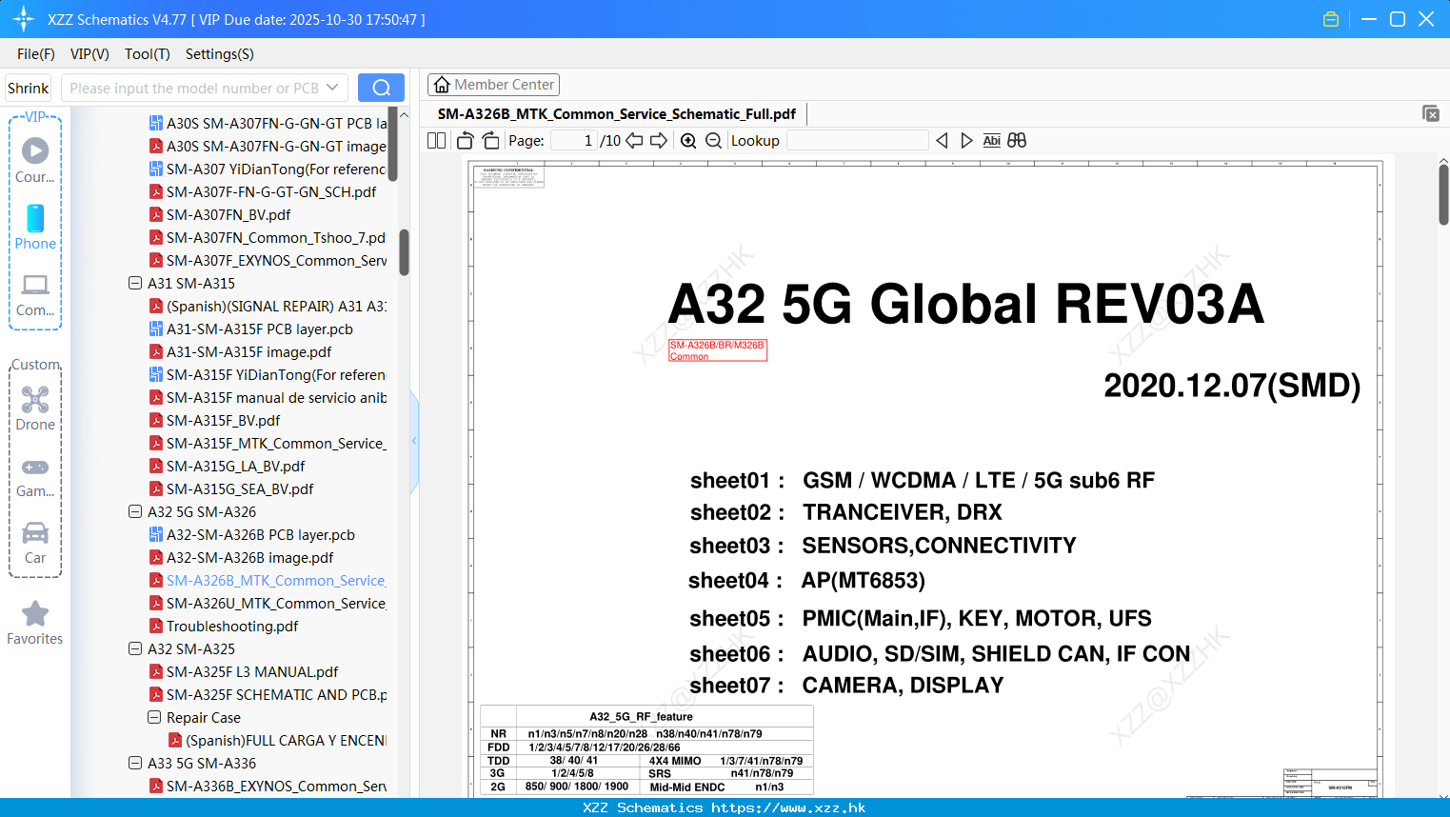The width and height of the screenshot is (1450, 817).
Task: Click the XZZ Schematics logo icon
Action: pyautogui.click(x=24, y=19)
